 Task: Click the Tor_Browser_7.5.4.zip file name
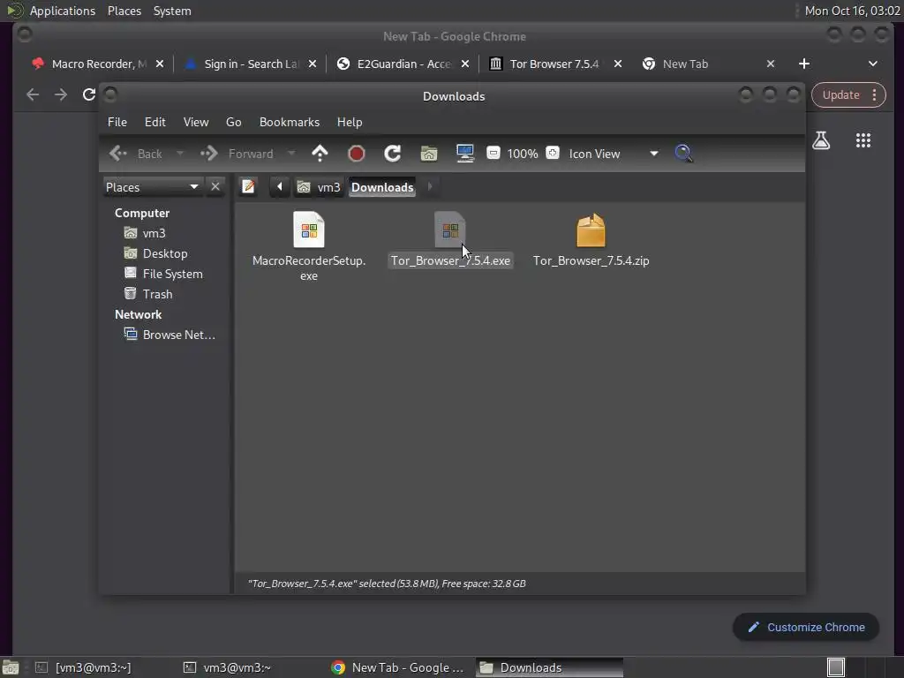tap(591, 260)
